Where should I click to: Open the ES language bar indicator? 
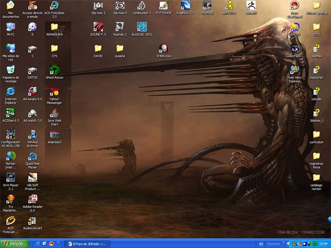click(x=261, y=244)
